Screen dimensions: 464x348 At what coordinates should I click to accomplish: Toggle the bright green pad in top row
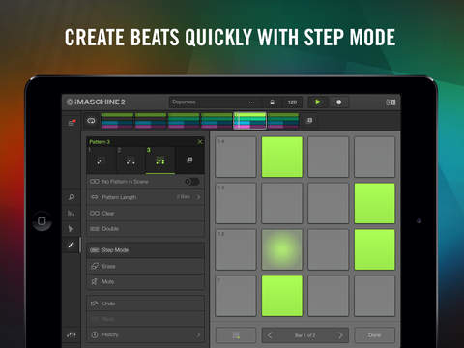click(282, 157)
